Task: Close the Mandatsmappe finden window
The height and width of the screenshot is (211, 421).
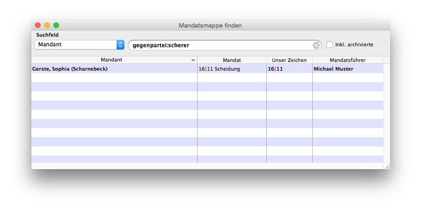Action: (38, 25)
